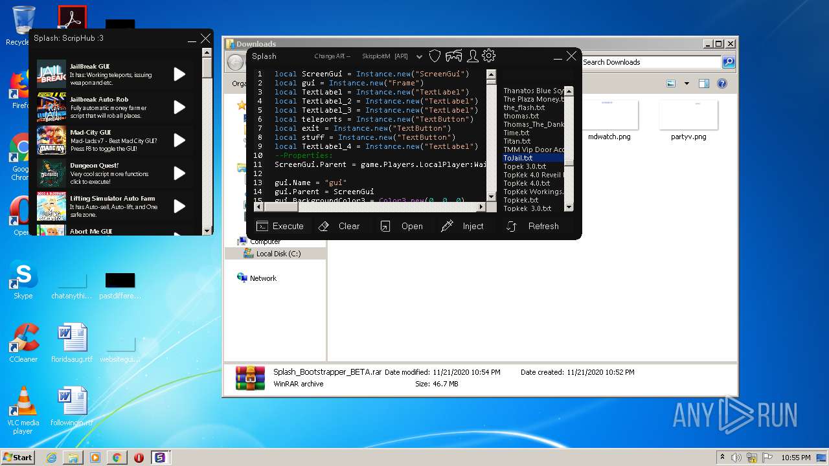Select Titan.txt in script list
This screenshot has height=466, width=829.
517,141
